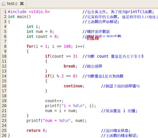
Task: Click the '//返回结束状态;' comment
Action: 116,130
